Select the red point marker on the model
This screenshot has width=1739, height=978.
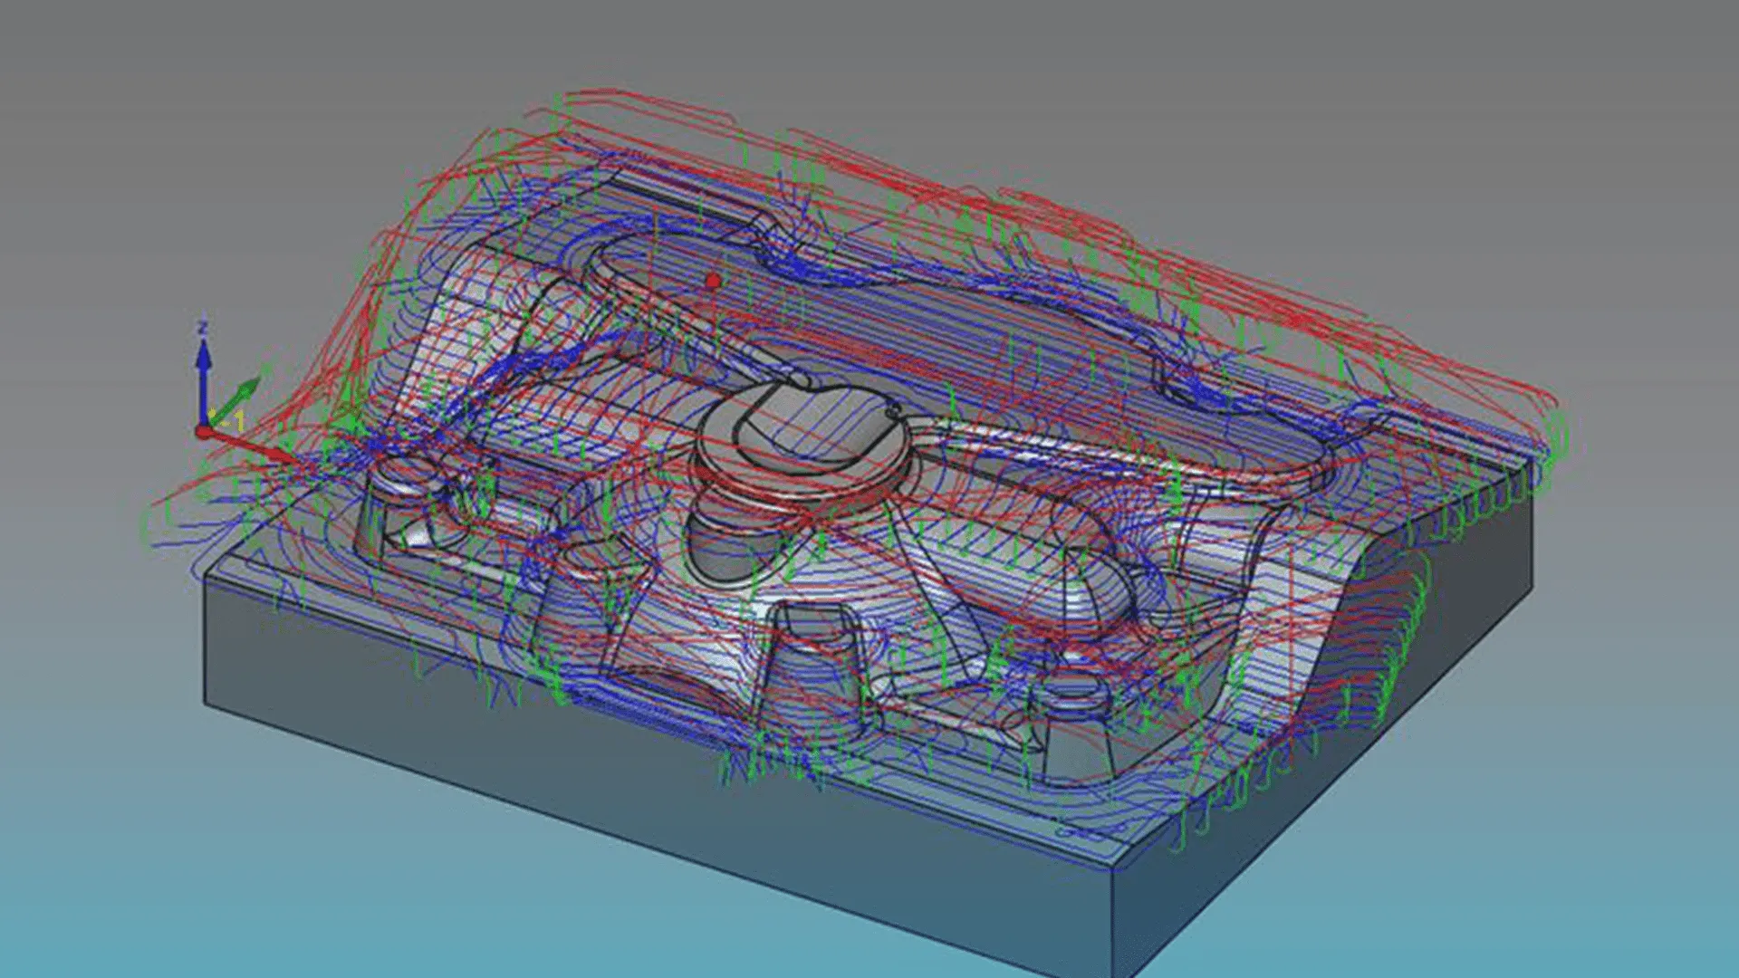point(715,282)
